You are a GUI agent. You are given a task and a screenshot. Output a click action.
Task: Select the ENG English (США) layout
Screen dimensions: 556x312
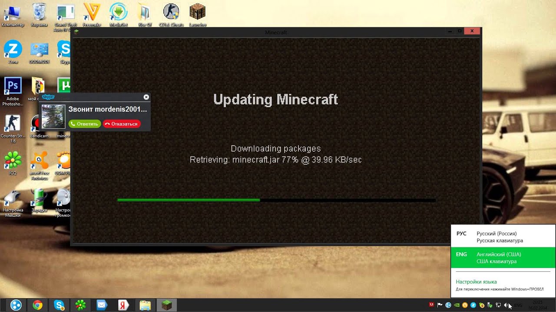pos(503,258)
